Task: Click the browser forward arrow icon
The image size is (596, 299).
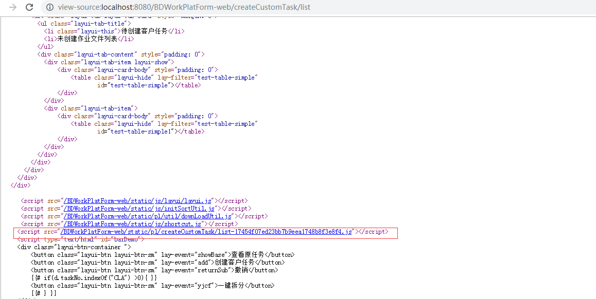Action: [x=13, y=7]
